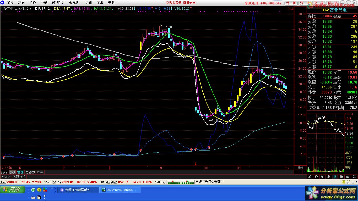Select the 笔 tab in quote panel
This screenshot has height=201, width=358.
(310, 177)
